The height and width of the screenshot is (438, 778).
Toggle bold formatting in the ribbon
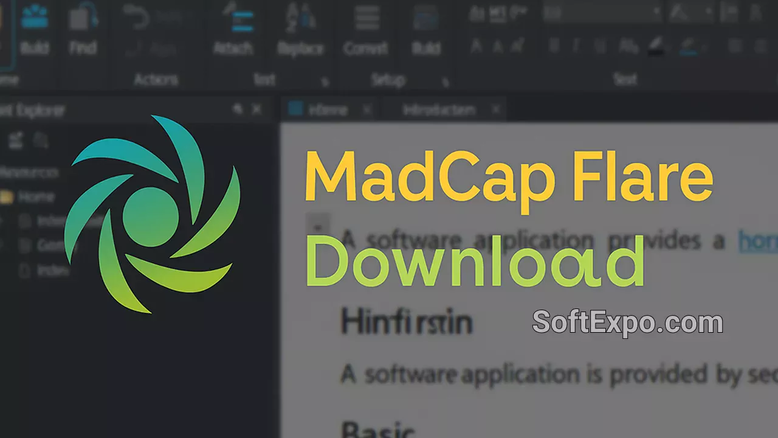click(x=554, y=46)
